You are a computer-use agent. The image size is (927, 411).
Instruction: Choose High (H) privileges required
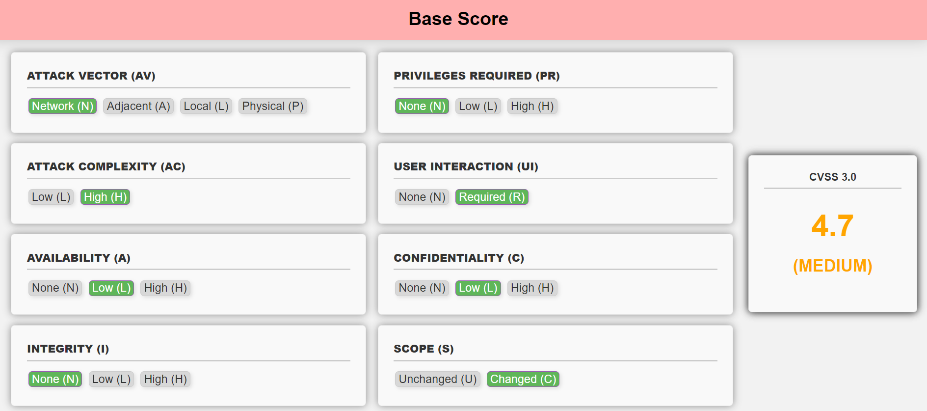pos(532,106)
